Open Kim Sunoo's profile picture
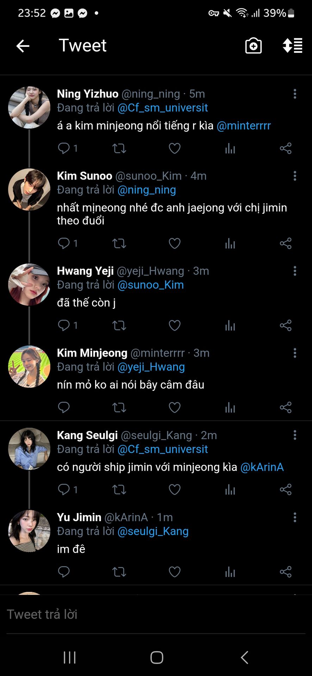The image size is (312, 676). coord(29,190)
